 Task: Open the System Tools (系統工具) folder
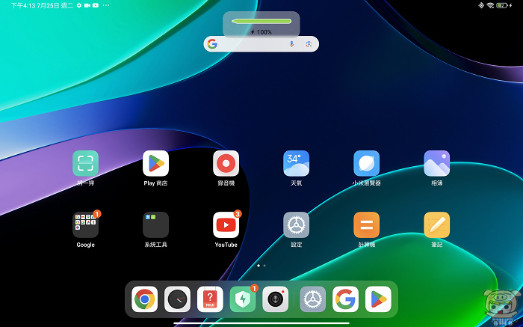point(155,224)
